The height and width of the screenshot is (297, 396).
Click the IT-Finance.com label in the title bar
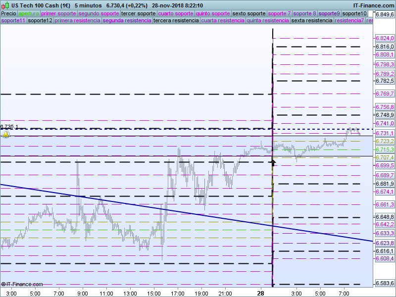(x=374, y=5)
